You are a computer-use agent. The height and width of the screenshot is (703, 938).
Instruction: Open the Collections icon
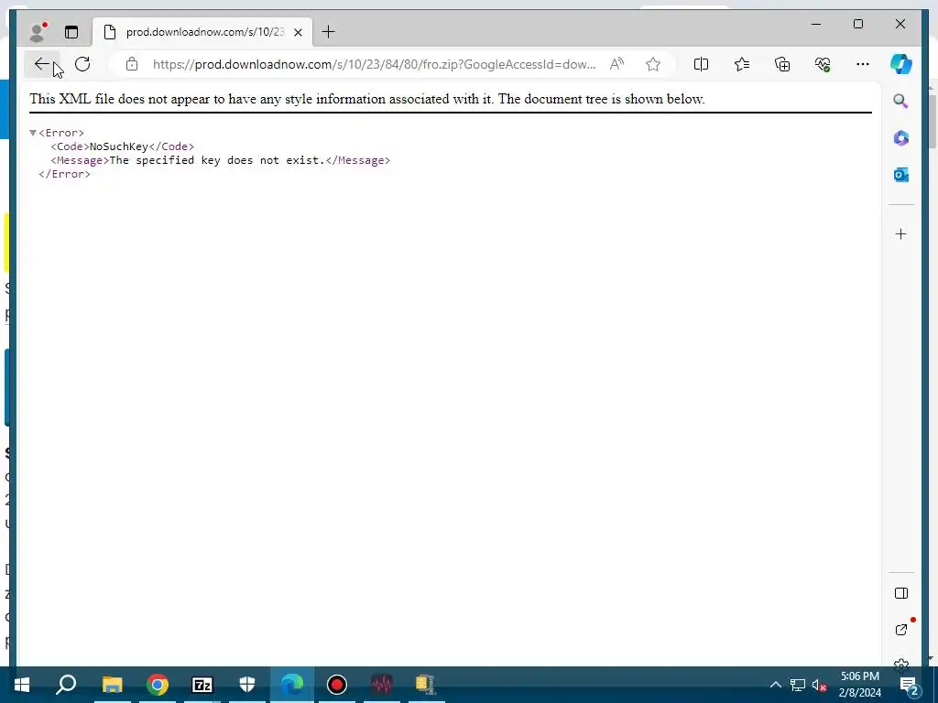[782, 64]
